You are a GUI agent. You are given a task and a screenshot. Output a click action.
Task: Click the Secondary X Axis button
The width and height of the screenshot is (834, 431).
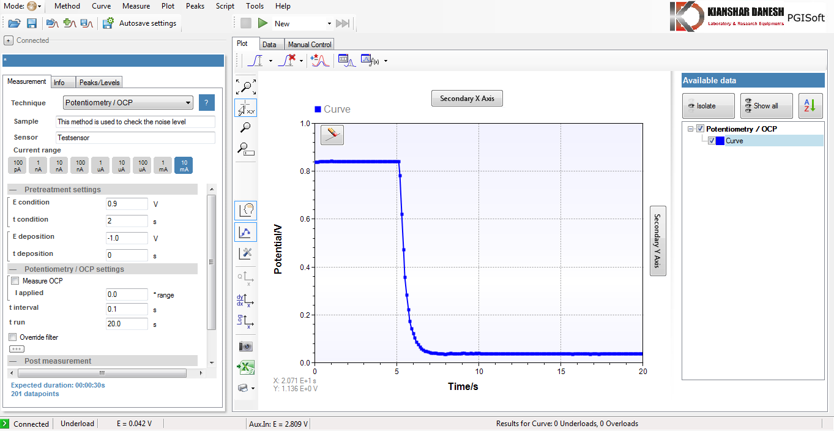[467, 99]
